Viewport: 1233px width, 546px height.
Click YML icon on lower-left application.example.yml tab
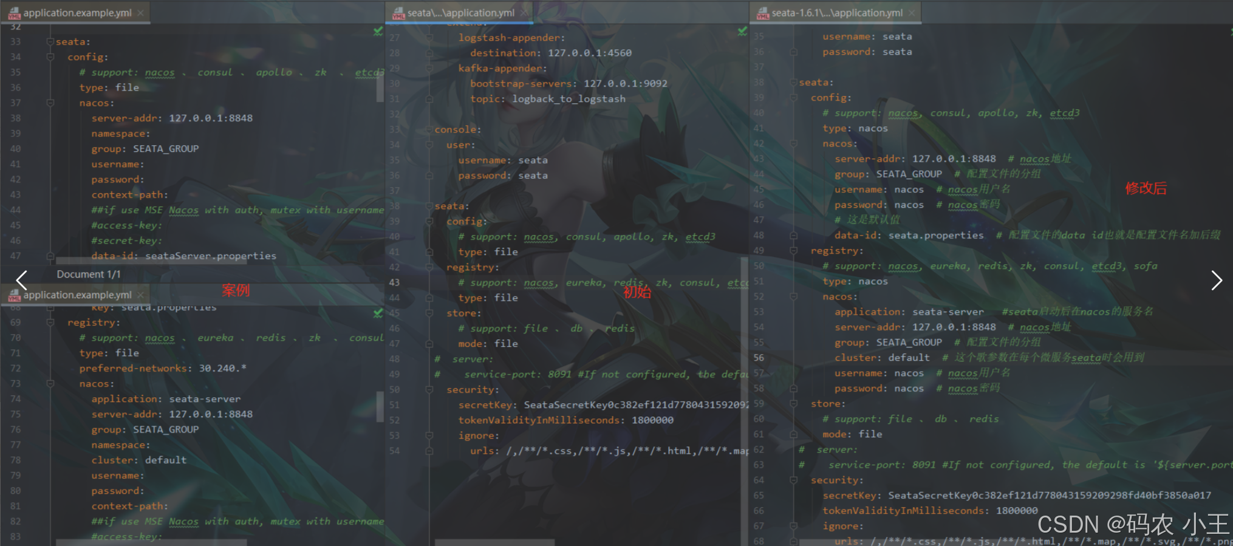pyautogui.click(x=15, y=295)
